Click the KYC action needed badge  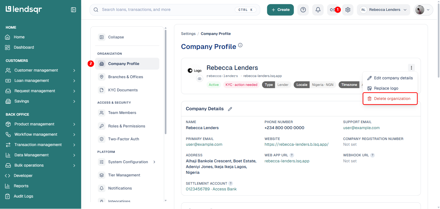pos(241,85)
